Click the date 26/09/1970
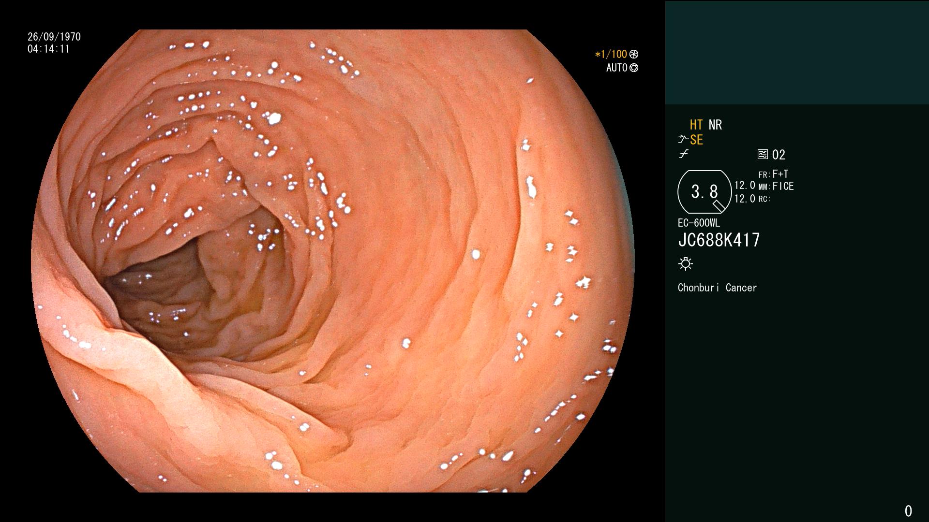Viewport: 929px width, 522px height. click(54, 37)
